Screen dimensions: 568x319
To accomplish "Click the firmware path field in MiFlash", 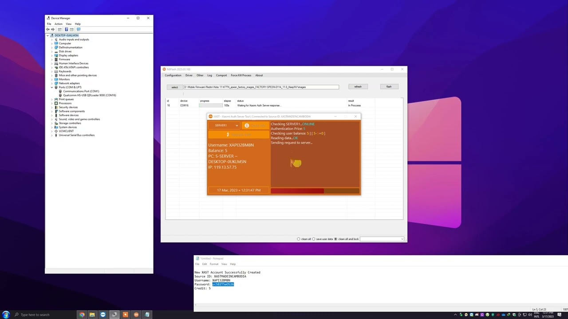I will click(x=261, y=87).
